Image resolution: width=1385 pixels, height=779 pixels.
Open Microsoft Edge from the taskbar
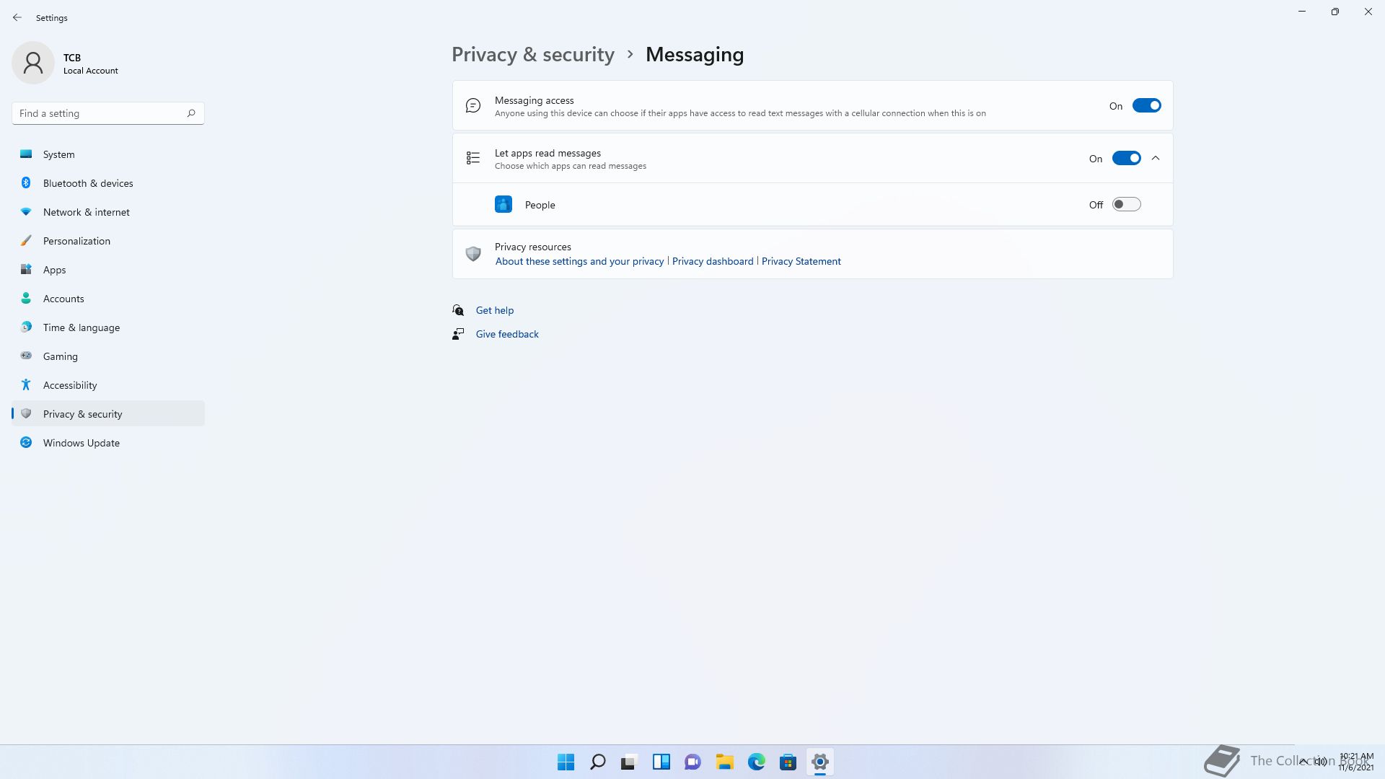(x=756, y=762)
